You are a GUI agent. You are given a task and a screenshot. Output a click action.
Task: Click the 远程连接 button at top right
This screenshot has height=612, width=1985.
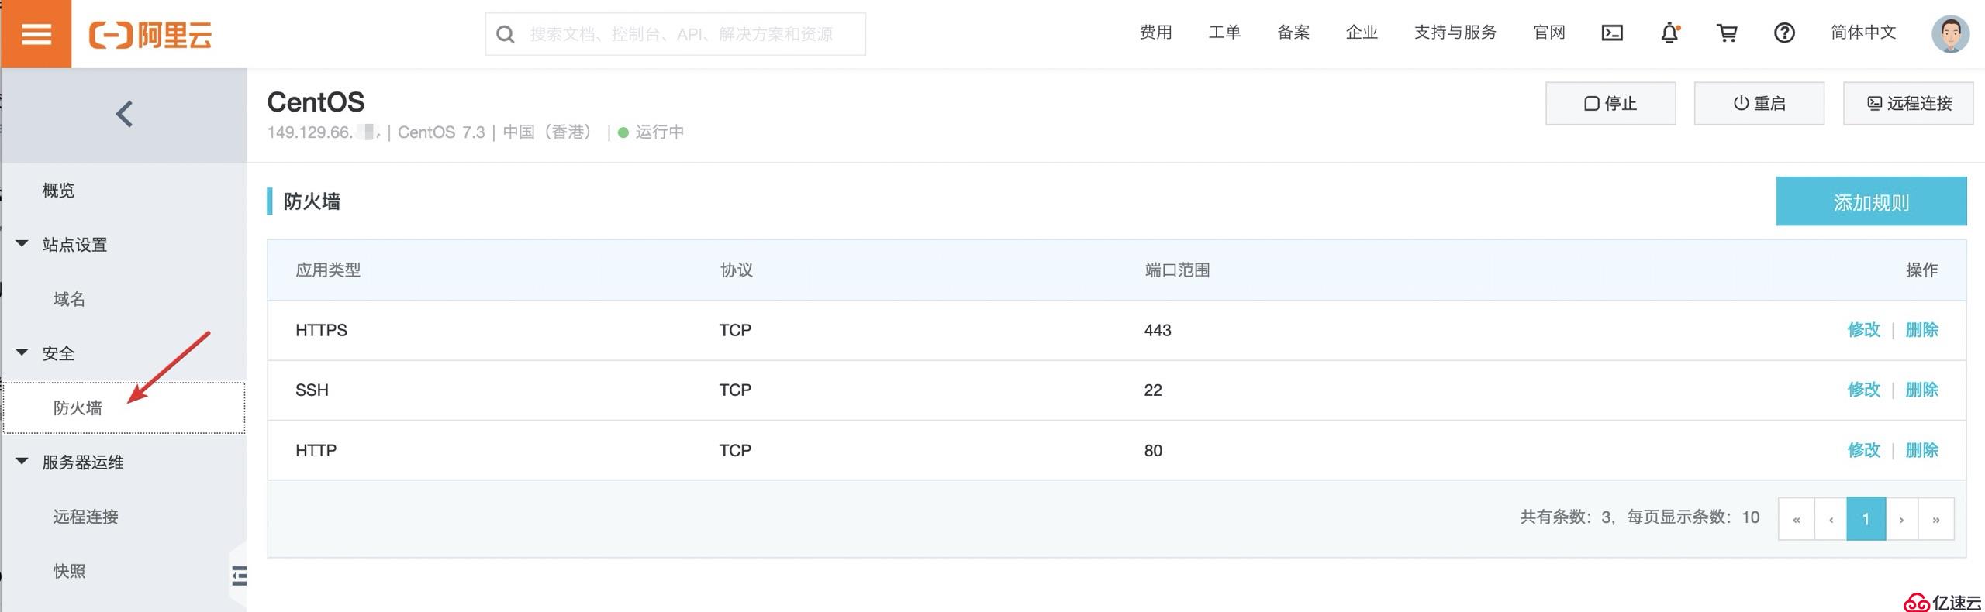pos(1908,103)
